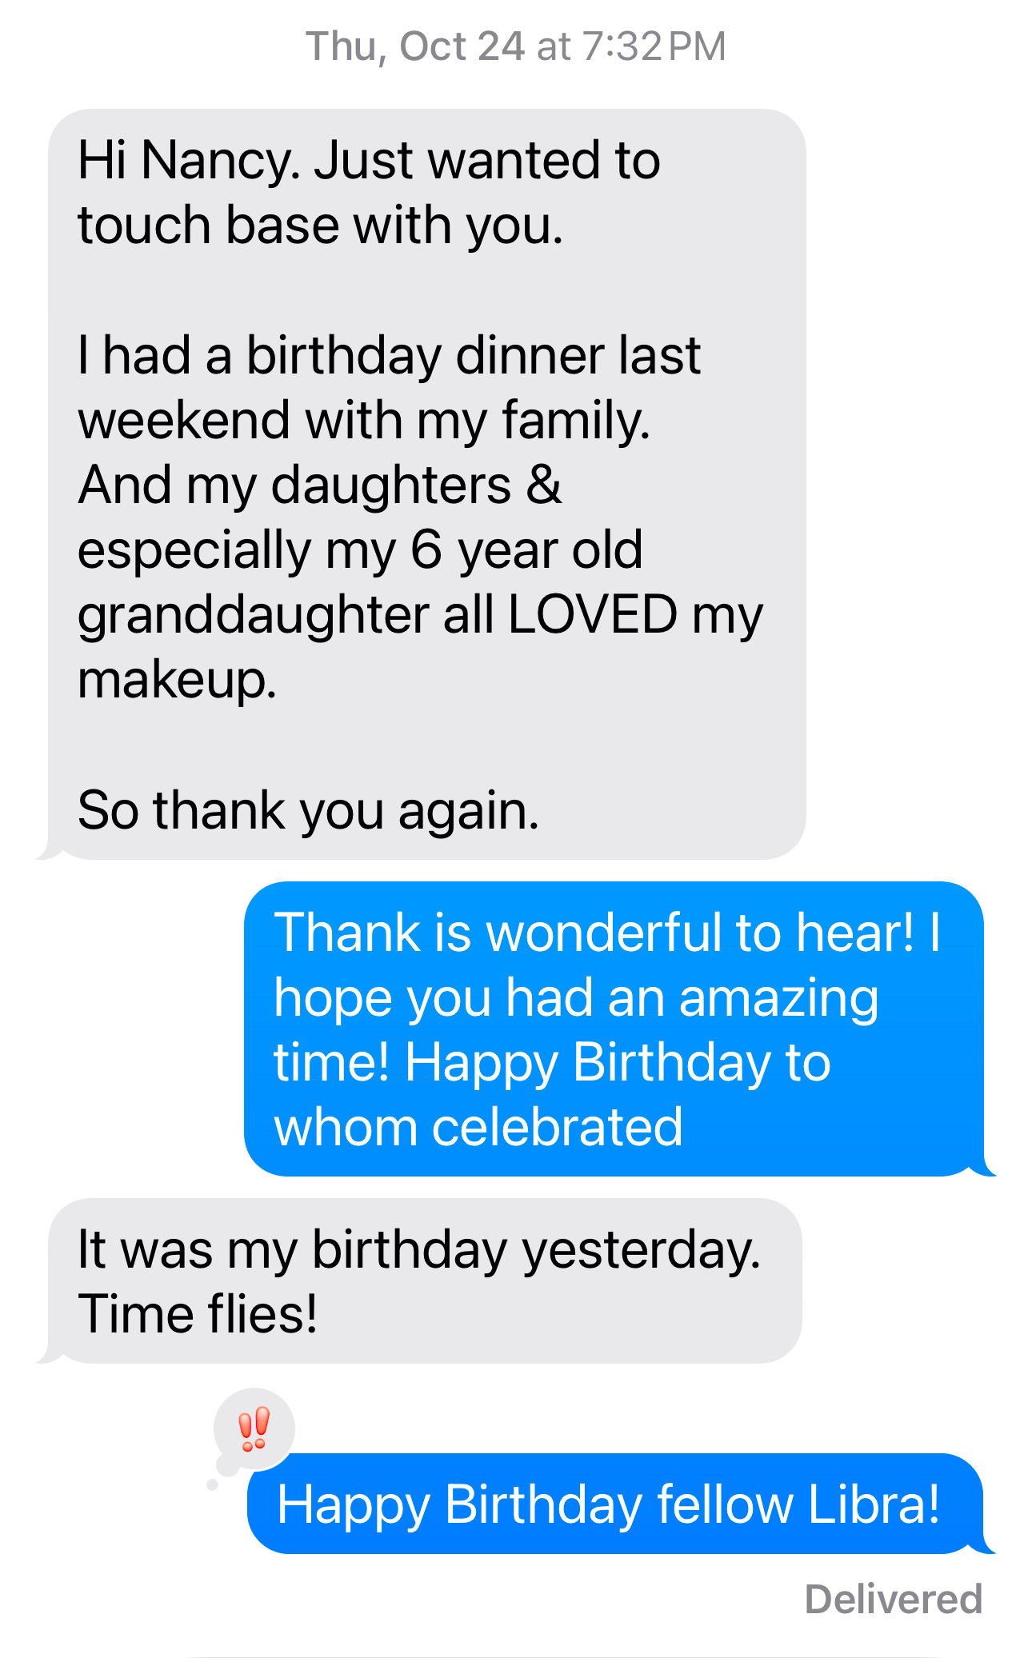
Task: Tap the red double-exclamation tapback reaction
Action: 254,1428
